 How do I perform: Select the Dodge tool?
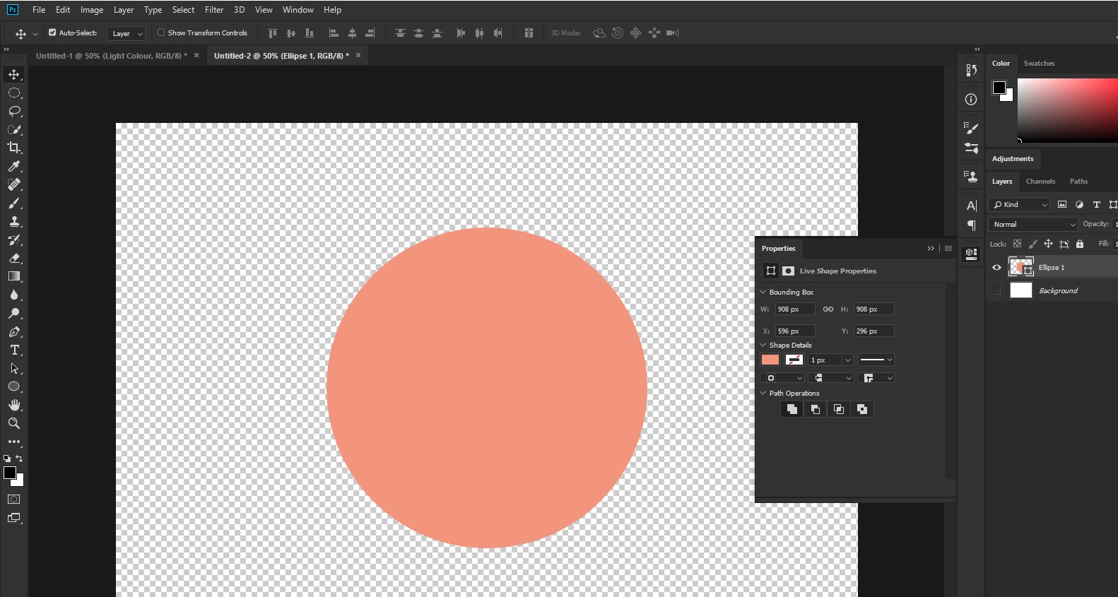tap(14, 313)
